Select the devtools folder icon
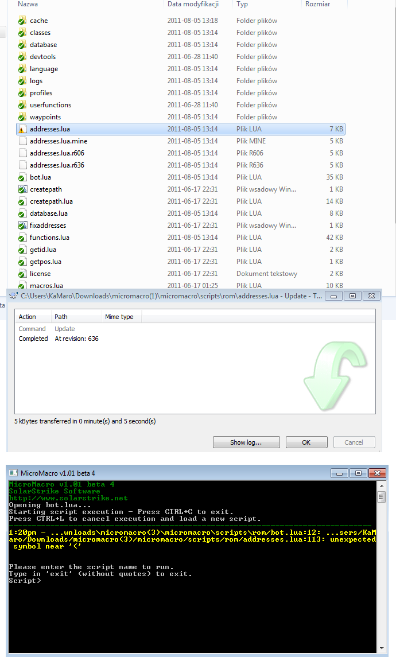Screen dimensions: 396x657 pyautogui.click(x=22, y=57)
